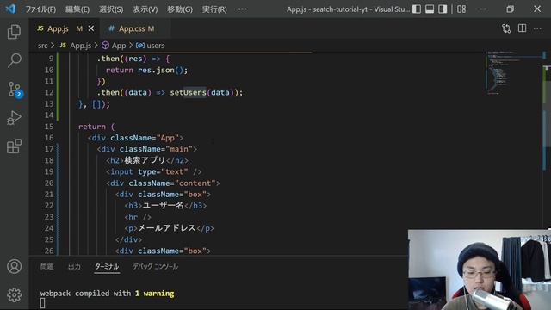Click line number 15 in gutter
The height and width of the screenshot is (310, 551).
point(49,127)
